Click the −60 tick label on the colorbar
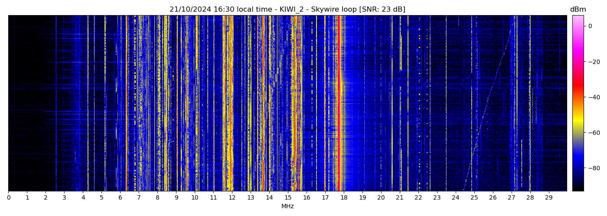607x216 pixels. tap(594, 133)
